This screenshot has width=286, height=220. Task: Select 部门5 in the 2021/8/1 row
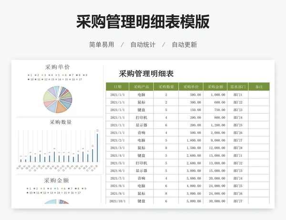[x=238, y=186]
